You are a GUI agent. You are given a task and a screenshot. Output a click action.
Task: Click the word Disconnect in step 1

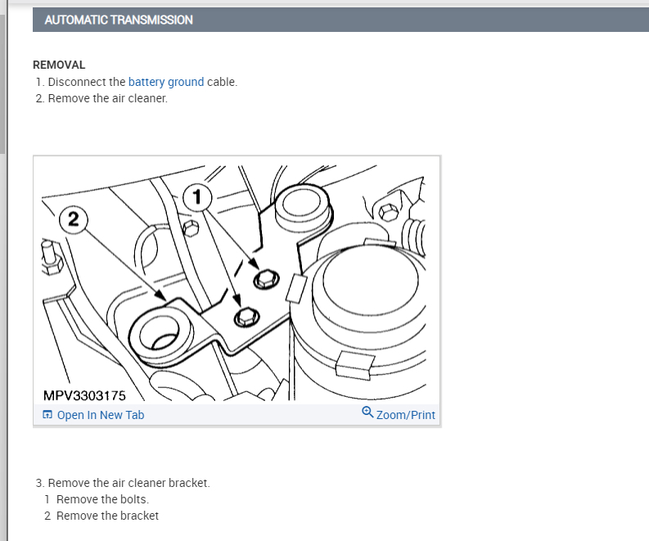click(x=77, y=82)
